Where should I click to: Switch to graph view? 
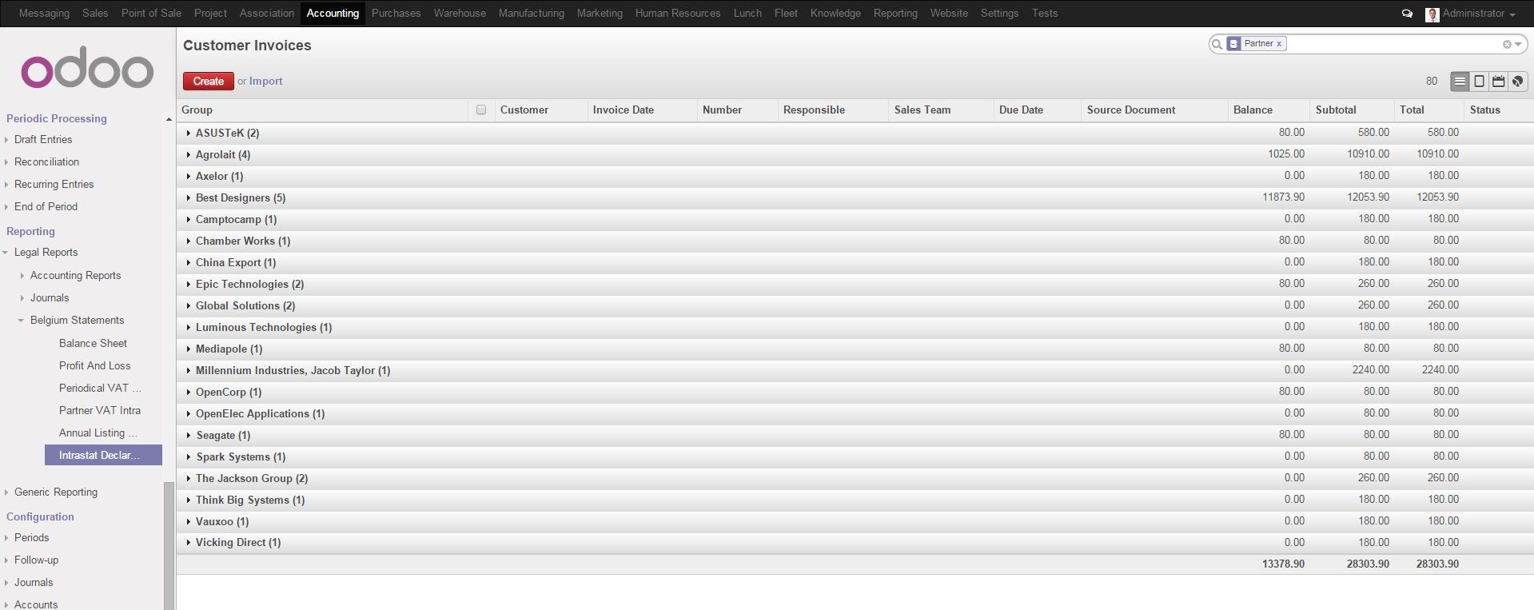(x=1518, y=82)
